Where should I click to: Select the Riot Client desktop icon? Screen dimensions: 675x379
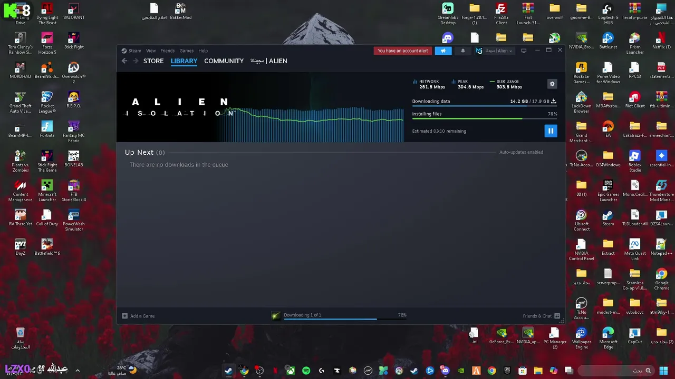tap(634, 99)
